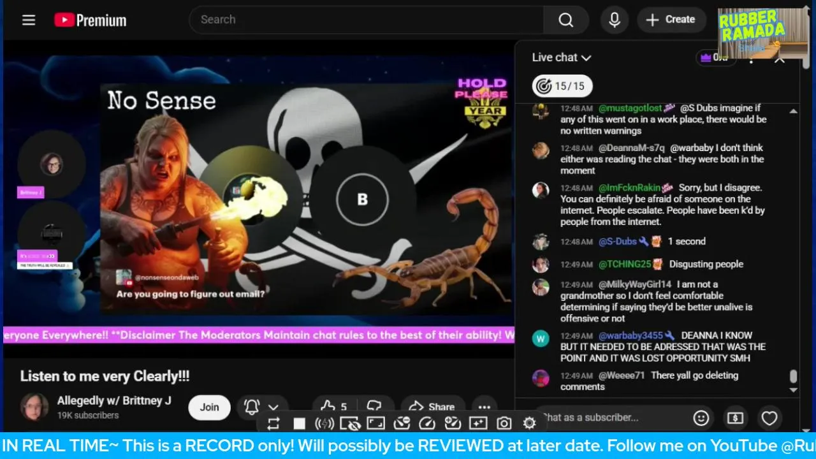Screen dimensions: 816x459
Task: Go to YouTube Premium home logo
Action: pyautogui.click(x=90, y=20)
